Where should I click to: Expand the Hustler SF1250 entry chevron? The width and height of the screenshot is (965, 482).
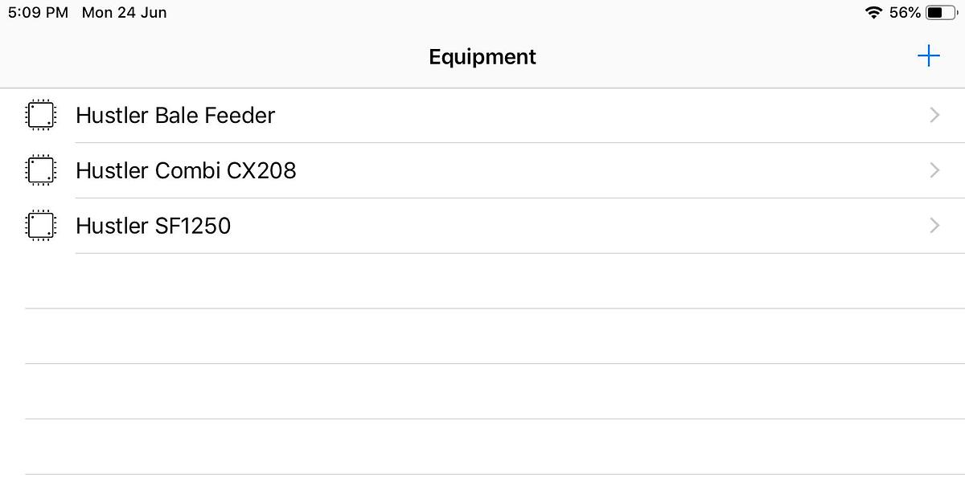[934, 226]
